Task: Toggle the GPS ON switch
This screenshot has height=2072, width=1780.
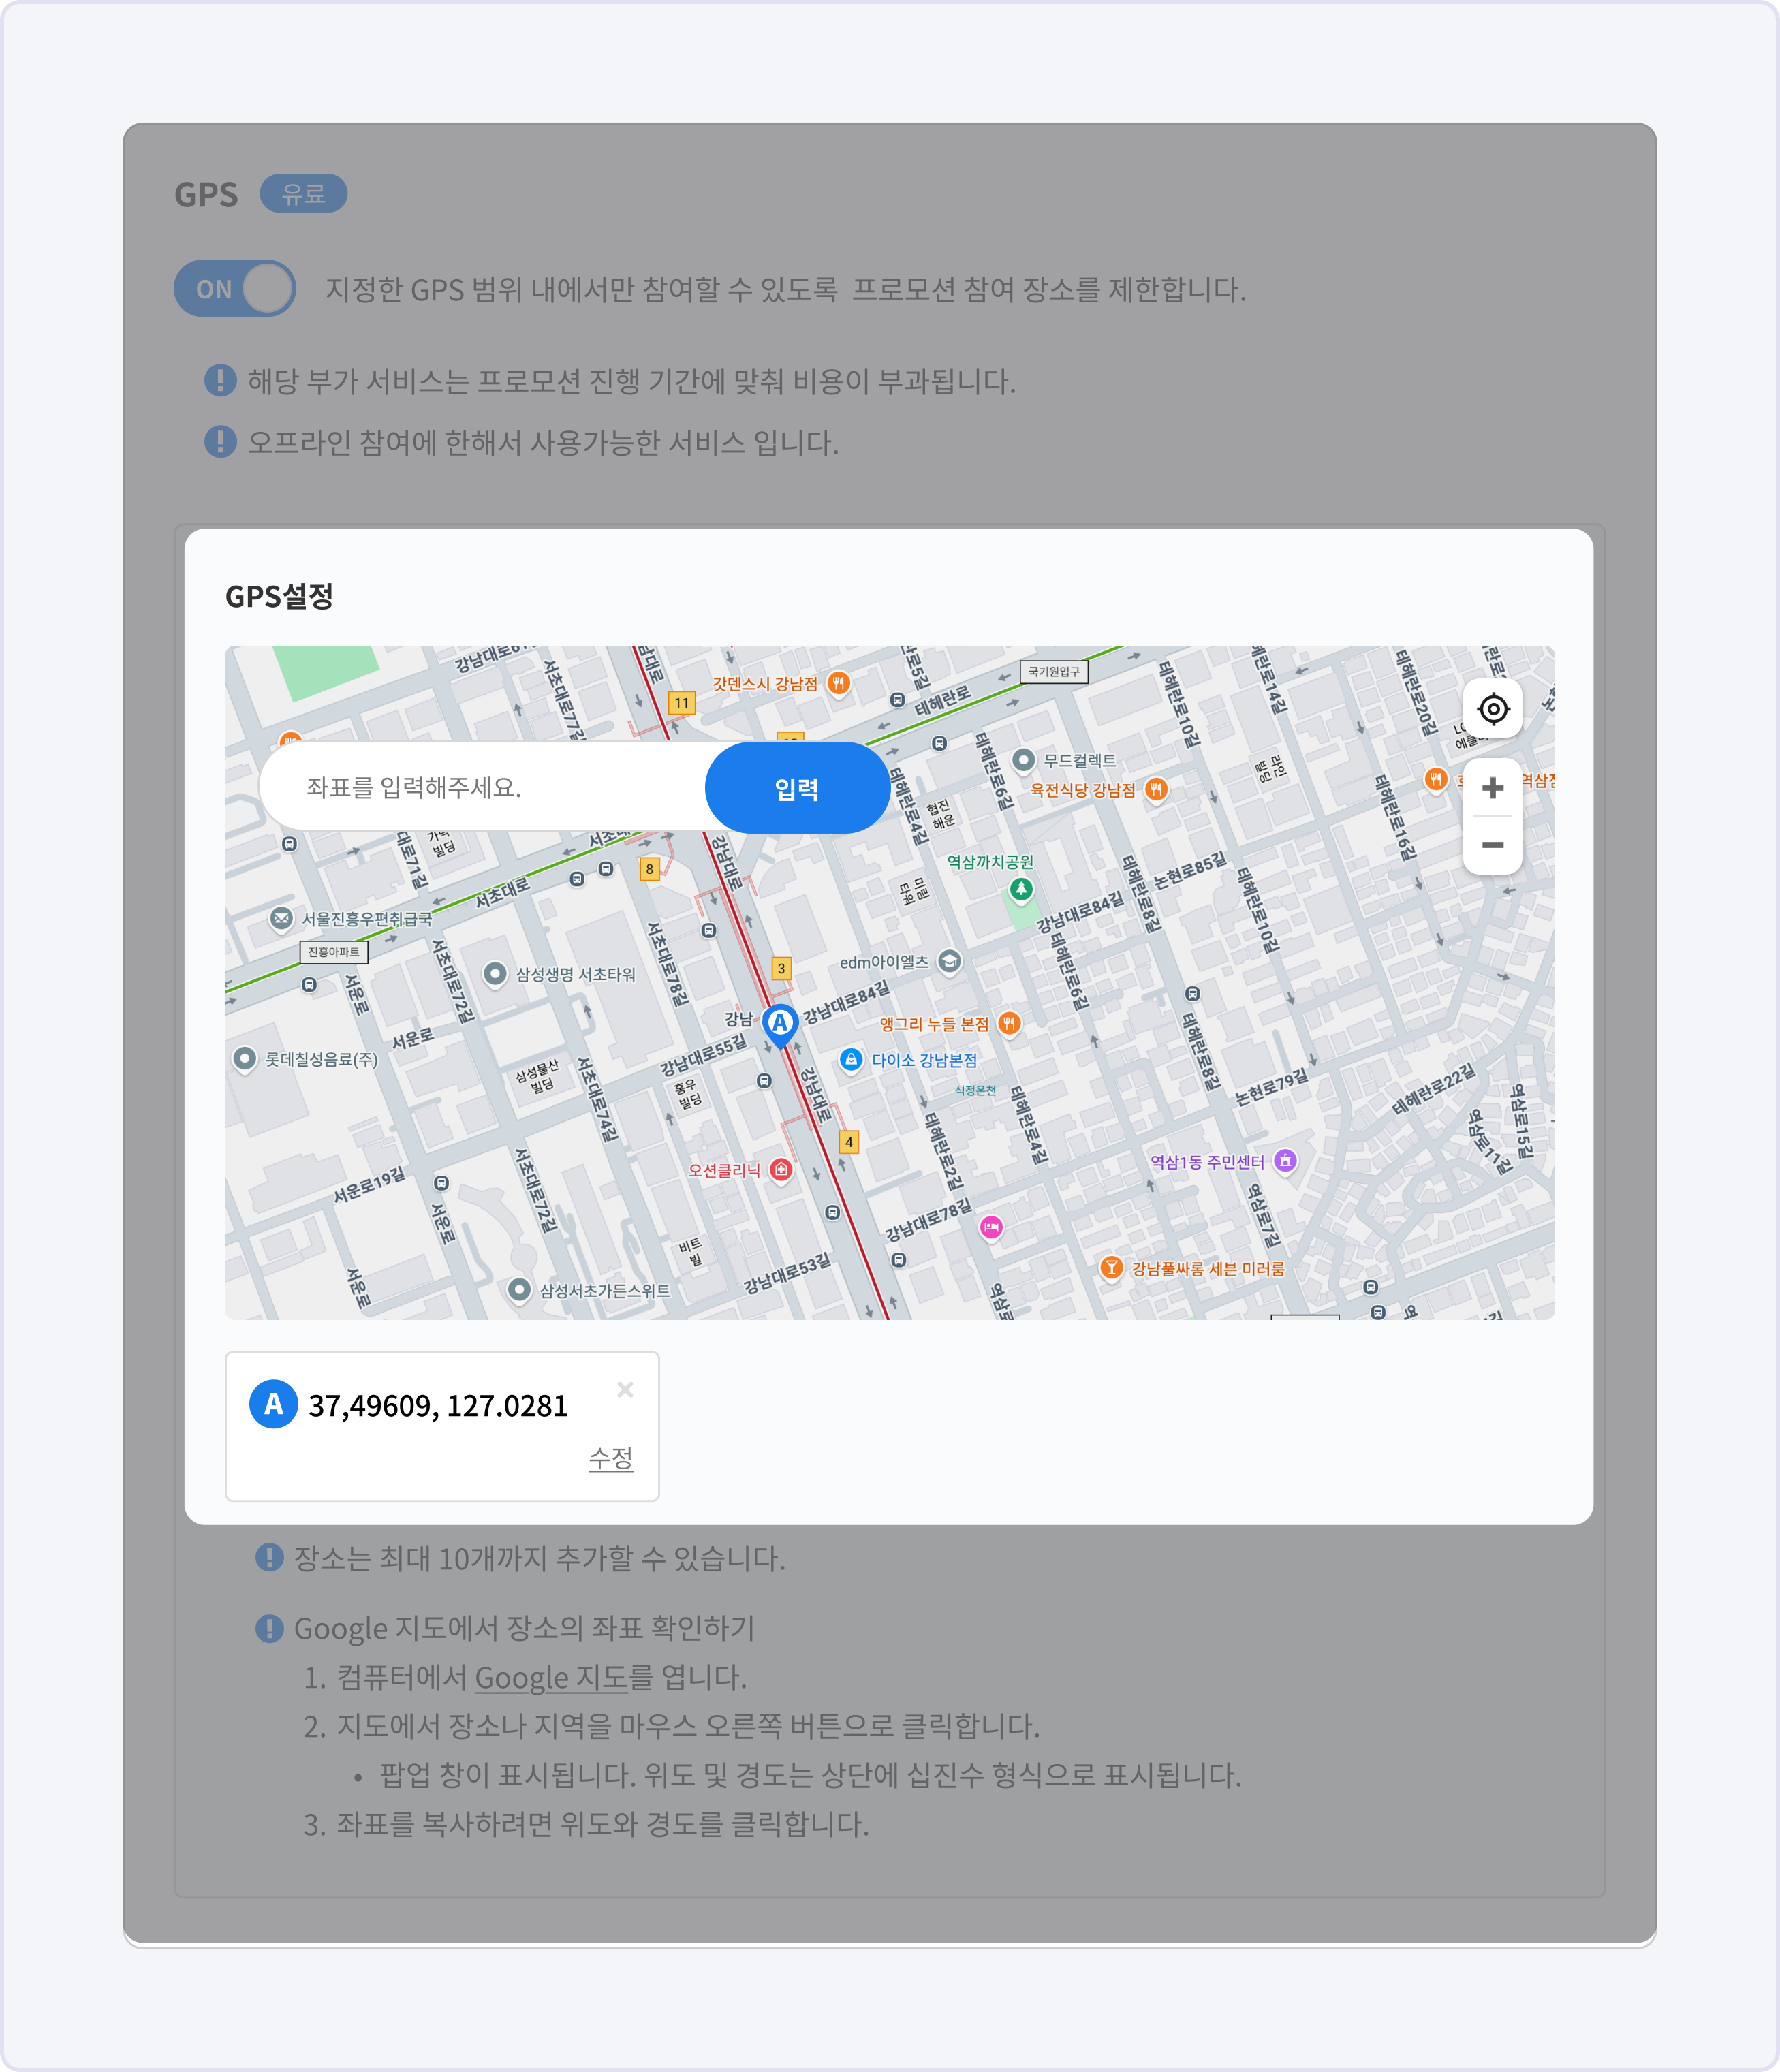Action: pos(235,289)
